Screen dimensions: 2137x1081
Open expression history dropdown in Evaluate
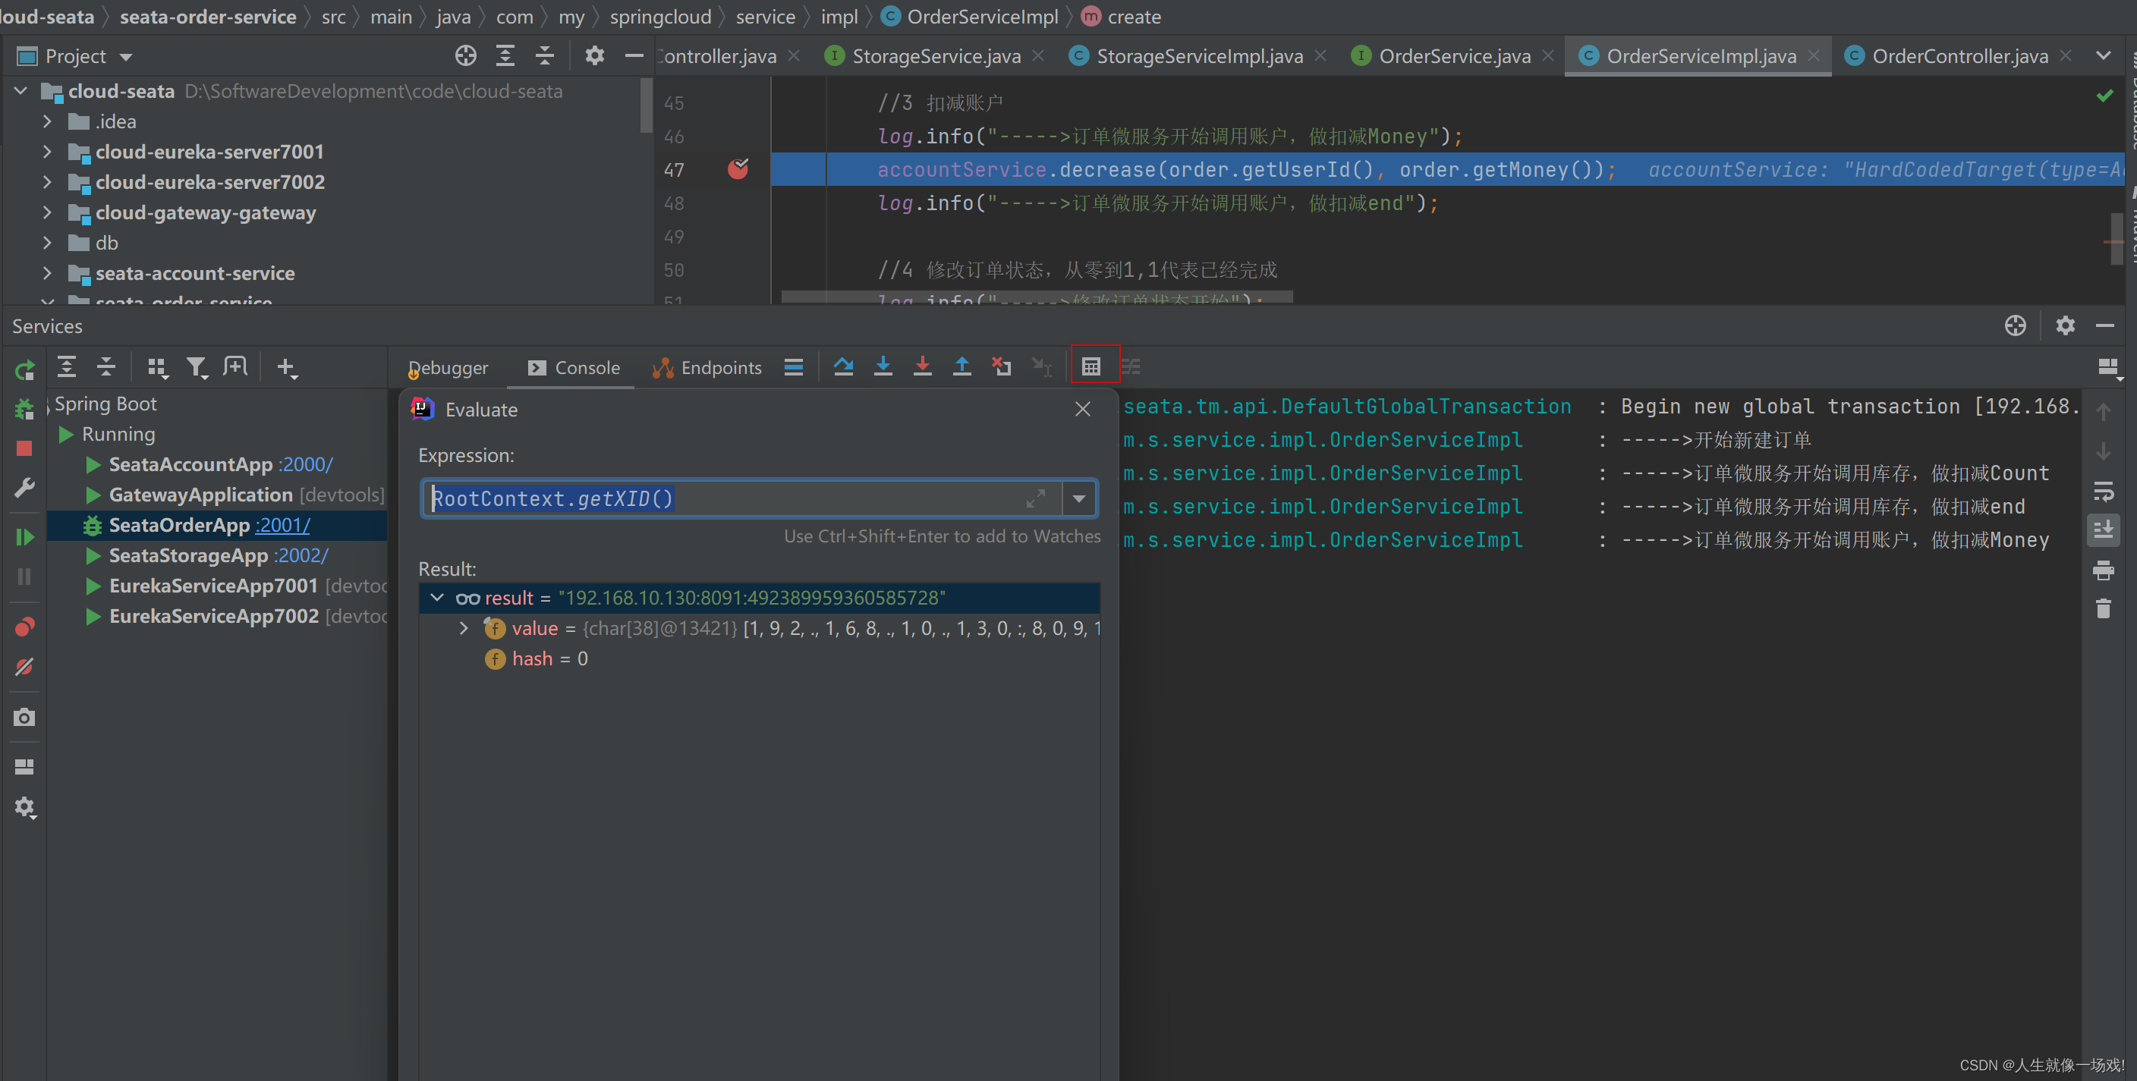click(x=1078, y=498)
